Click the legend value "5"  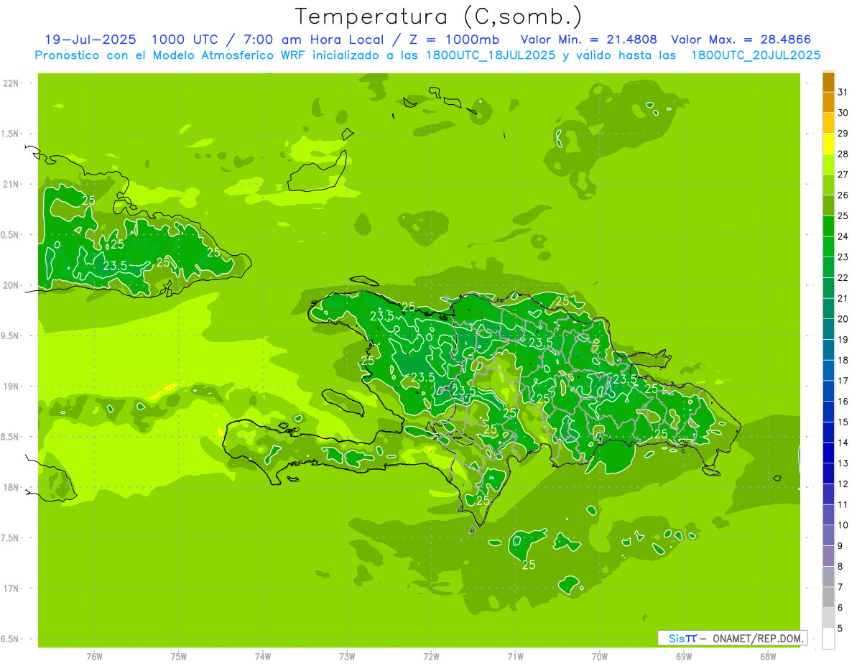pyautogui.click(x=840, y=628)
